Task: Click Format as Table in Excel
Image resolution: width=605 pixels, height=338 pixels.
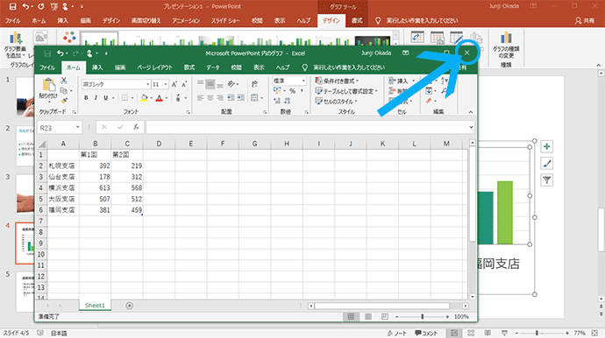Action: tap(346, 91)
